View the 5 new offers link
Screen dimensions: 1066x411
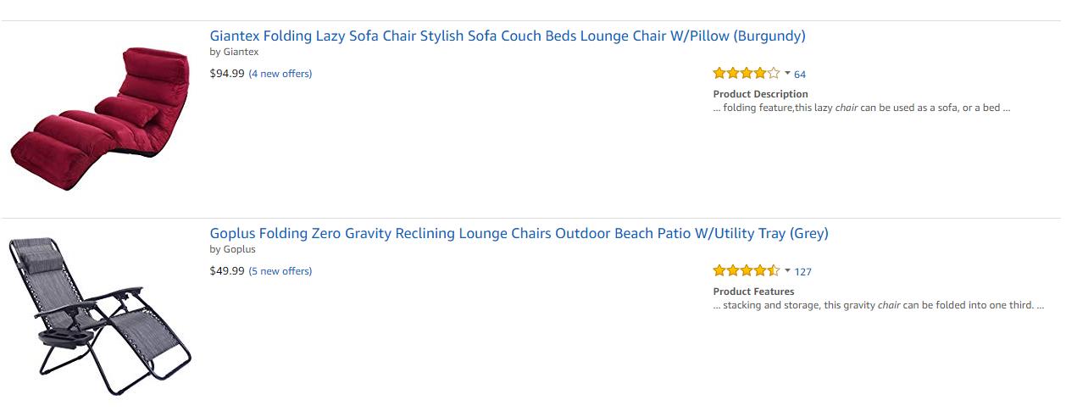pyautogui.click(x=280, y=271)
